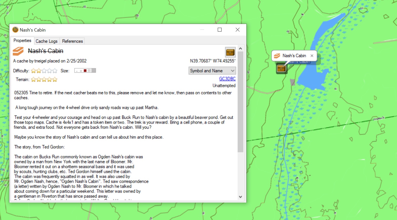Click the N39.70687 W74.49255 coordinates
This screenshot has width=397, height=220.
[212, 61]
